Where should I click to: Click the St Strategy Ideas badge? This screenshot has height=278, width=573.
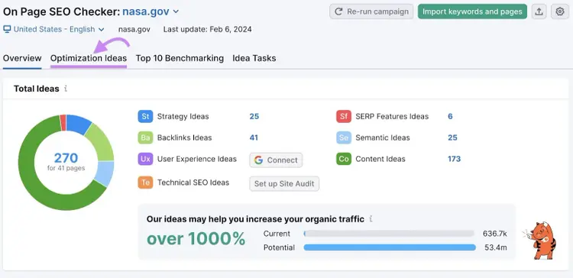[x=145, y=117]
